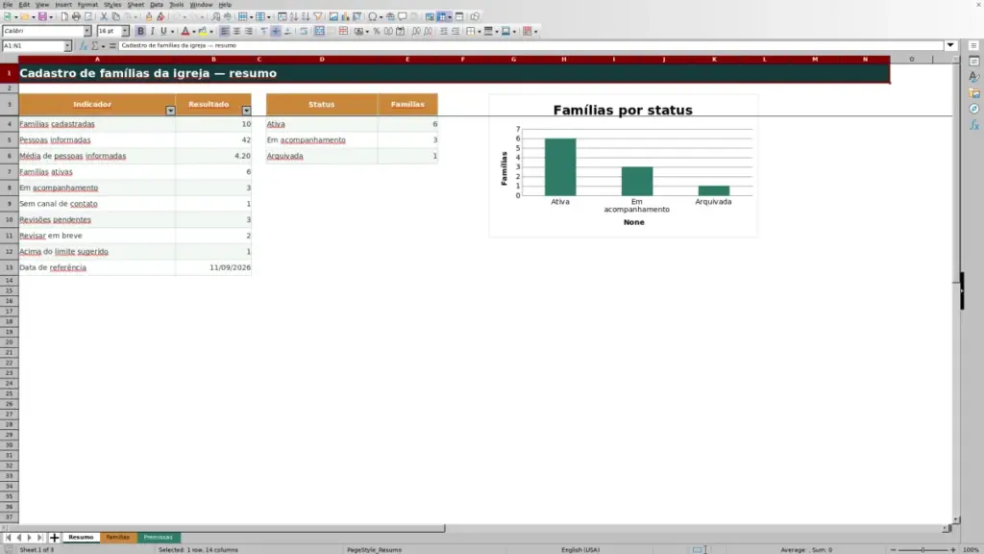Open the sidebar Styles panel icon

coord(974,77)
